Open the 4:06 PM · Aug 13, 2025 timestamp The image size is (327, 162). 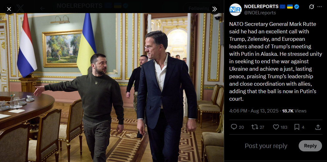254,111
